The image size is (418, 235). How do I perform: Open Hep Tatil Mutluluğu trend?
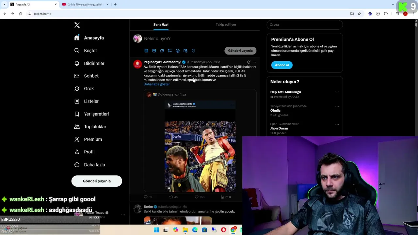(x=286, y=92)
